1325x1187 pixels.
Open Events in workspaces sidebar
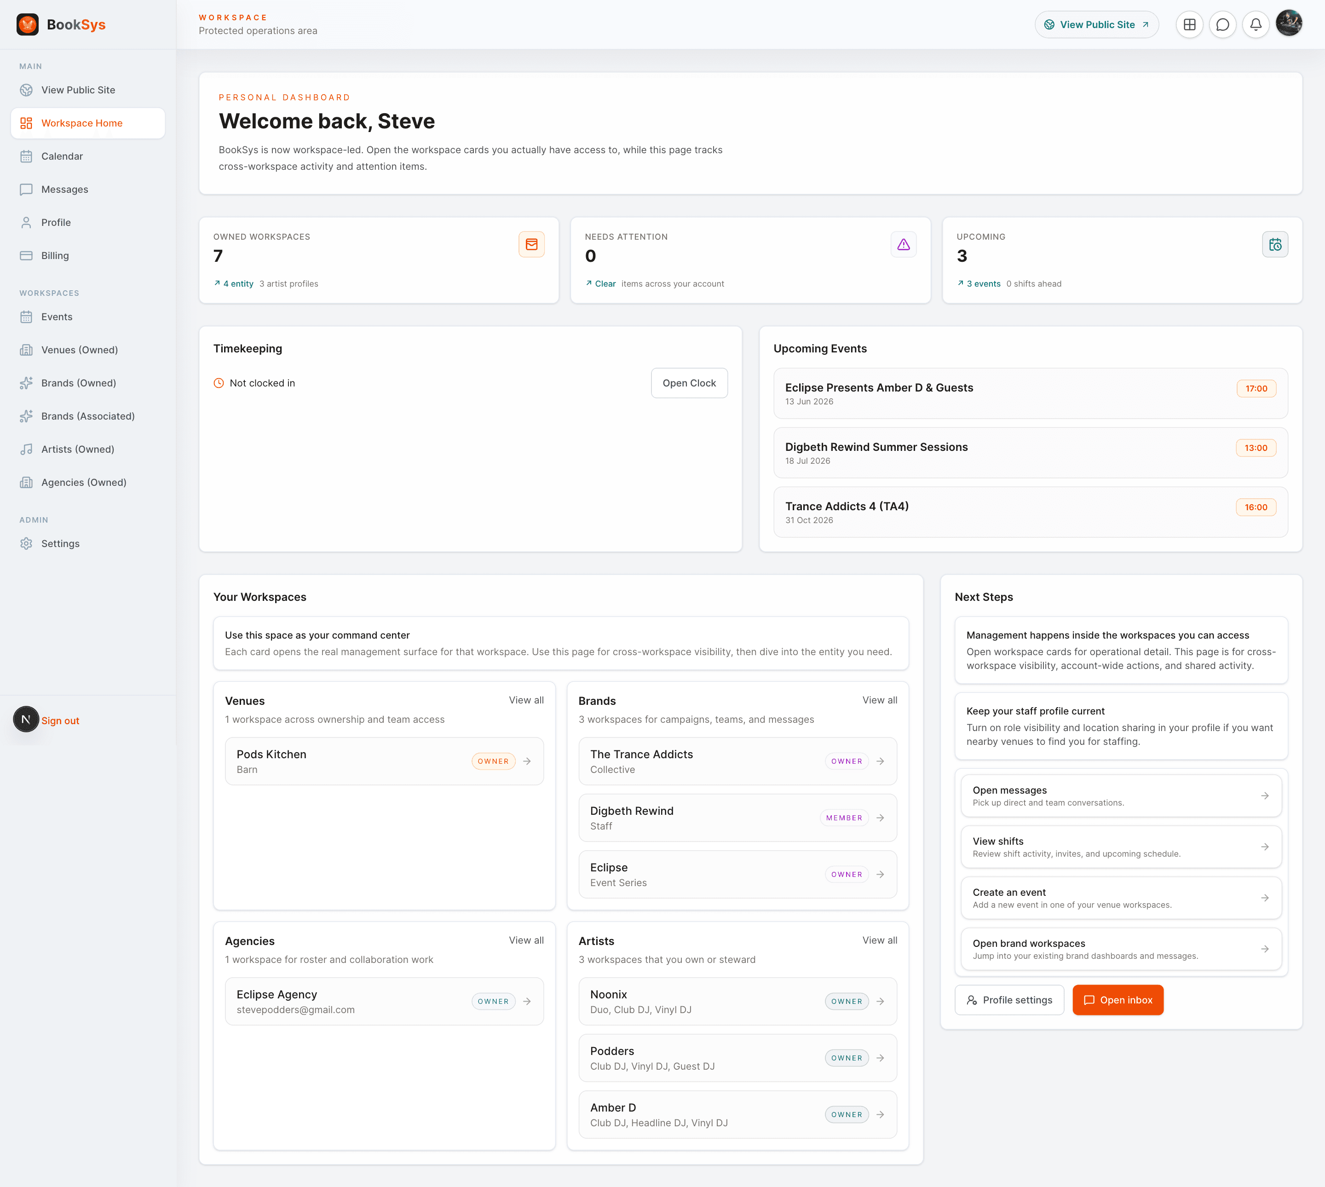pos(88,317)
